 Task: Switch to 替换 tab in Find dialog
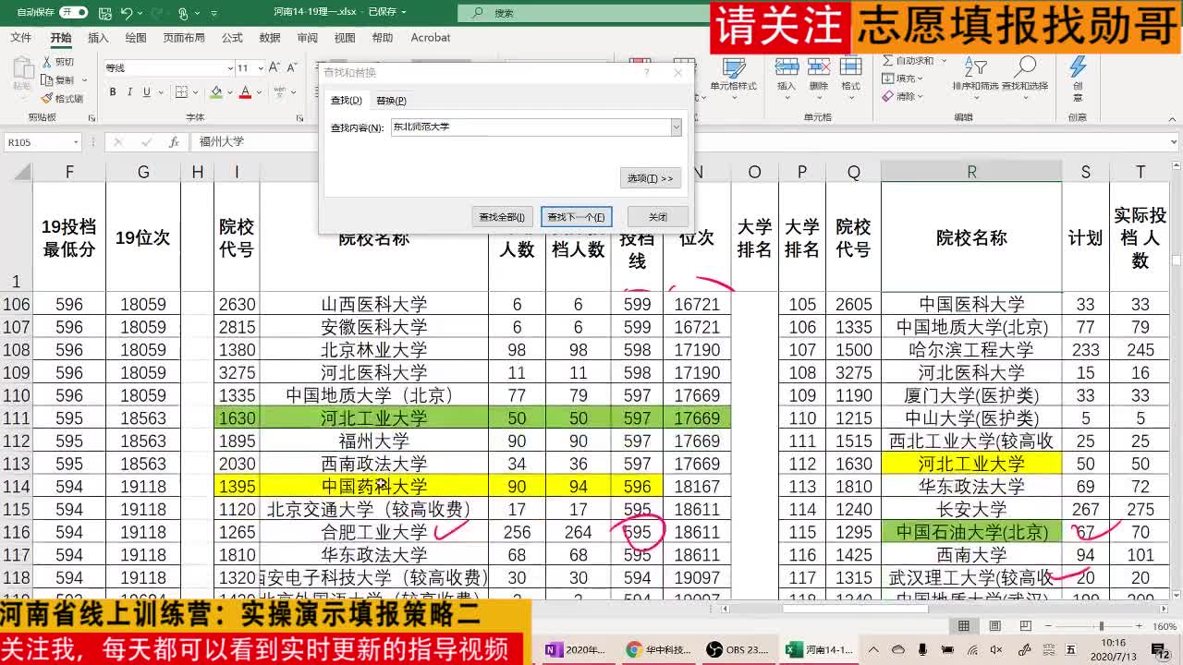click(x=391, y=101)
